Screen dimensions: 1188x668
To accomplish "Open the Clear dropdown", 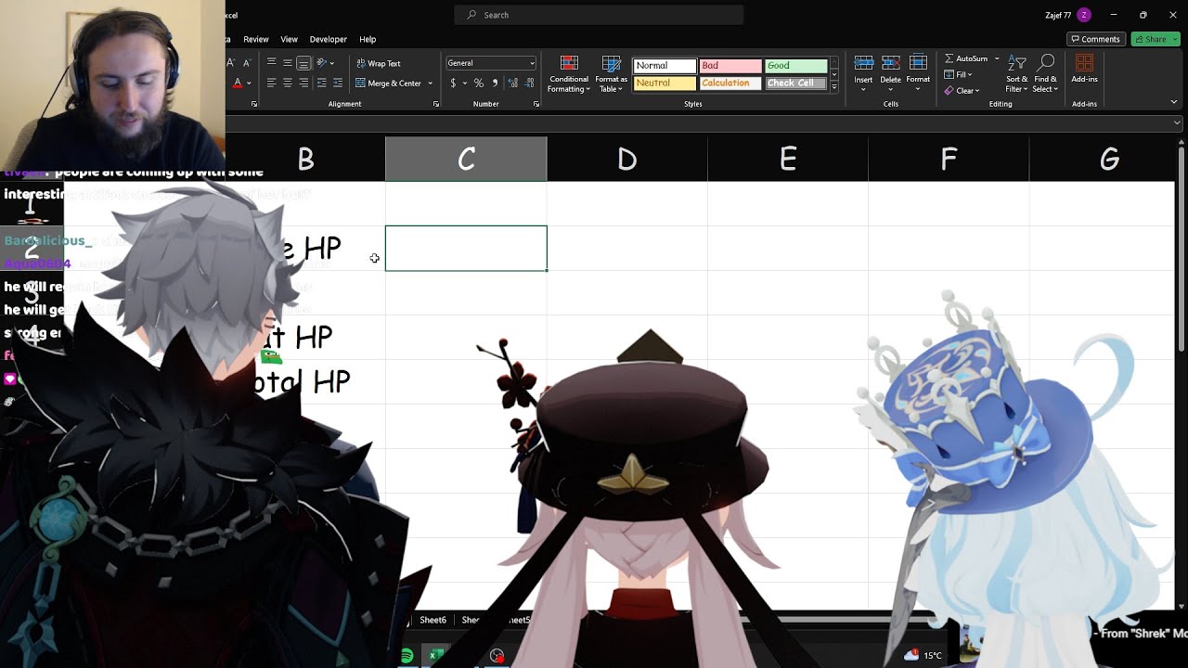I will (962, 91).
